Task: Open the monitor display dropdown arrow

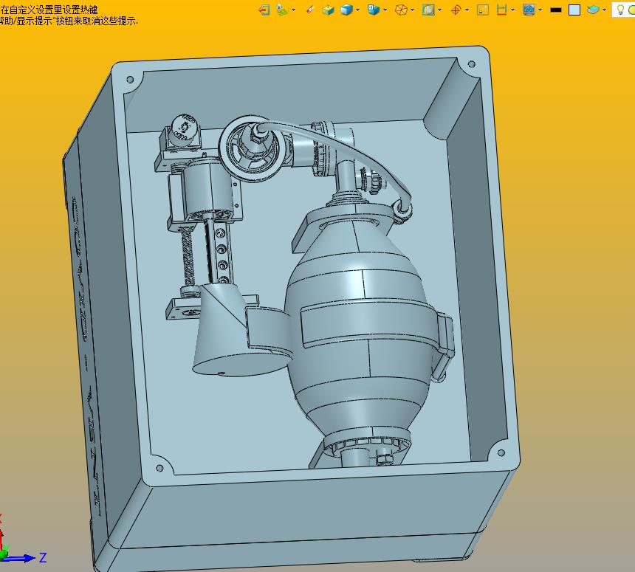Action: pyautogui.click(x=540, y=10)
